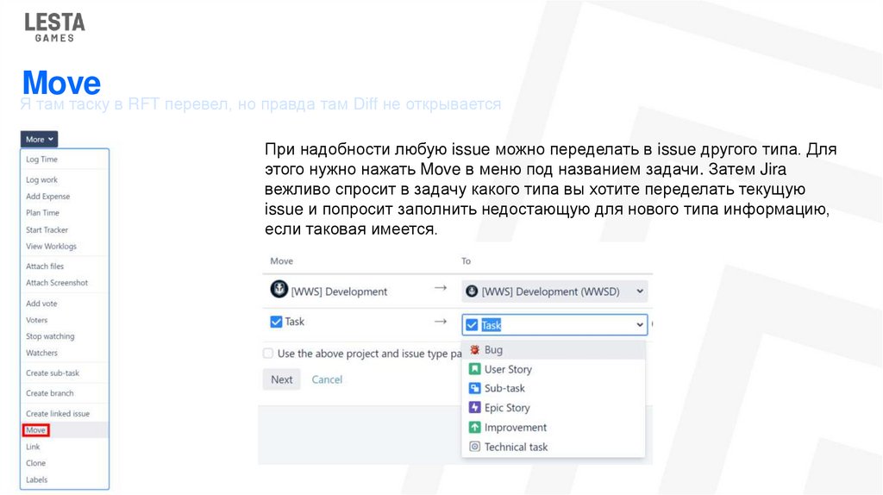Open the target project dropdown WWSD

pos(554,291)
